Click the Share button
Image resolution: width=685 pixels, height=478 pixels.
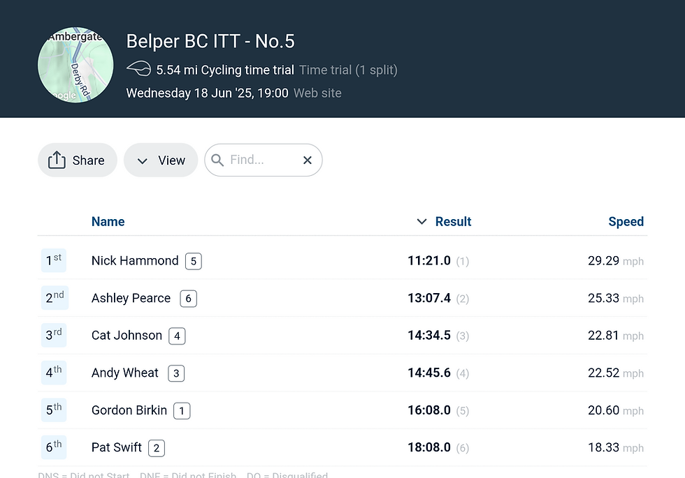point(78,160)
